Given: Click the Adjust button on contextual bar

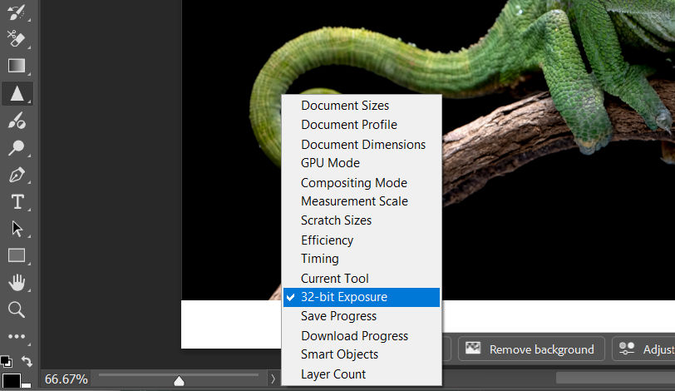Looking at the screenshot, I should [644, 349].
